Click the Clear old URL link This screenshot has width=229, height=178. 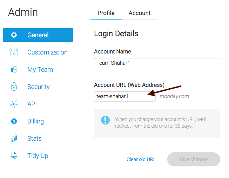(x=141, y=159)
